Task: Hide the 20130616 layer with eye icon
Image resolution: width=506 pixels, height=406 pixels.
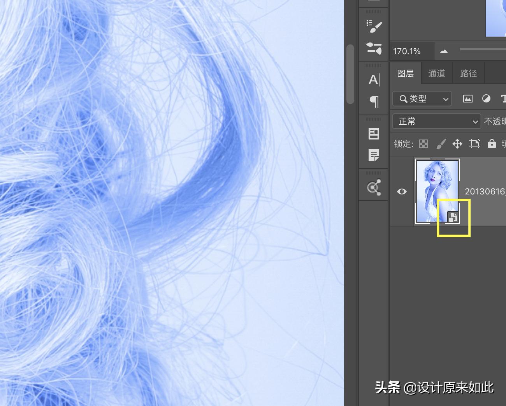Action: [402, 191]
